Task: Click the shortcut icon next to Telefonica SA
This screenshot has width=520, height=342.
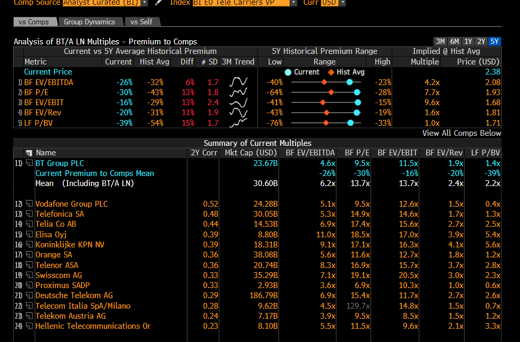Action: [x=29, y=214]
